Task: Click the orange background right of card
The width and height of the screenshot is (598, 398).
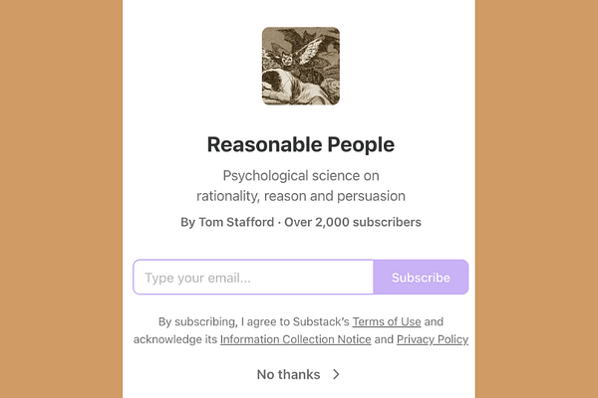Action: [x=538, y=199]
